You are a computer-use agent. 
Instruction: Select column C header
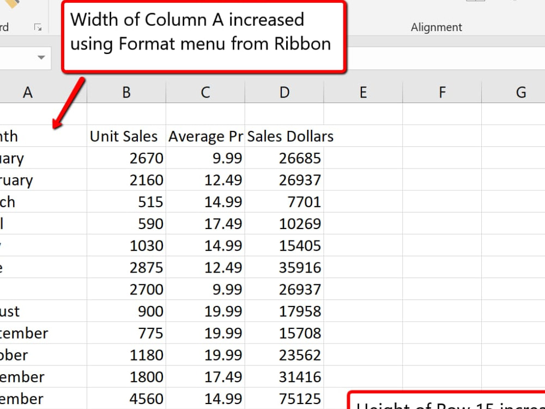pos(205,93)
